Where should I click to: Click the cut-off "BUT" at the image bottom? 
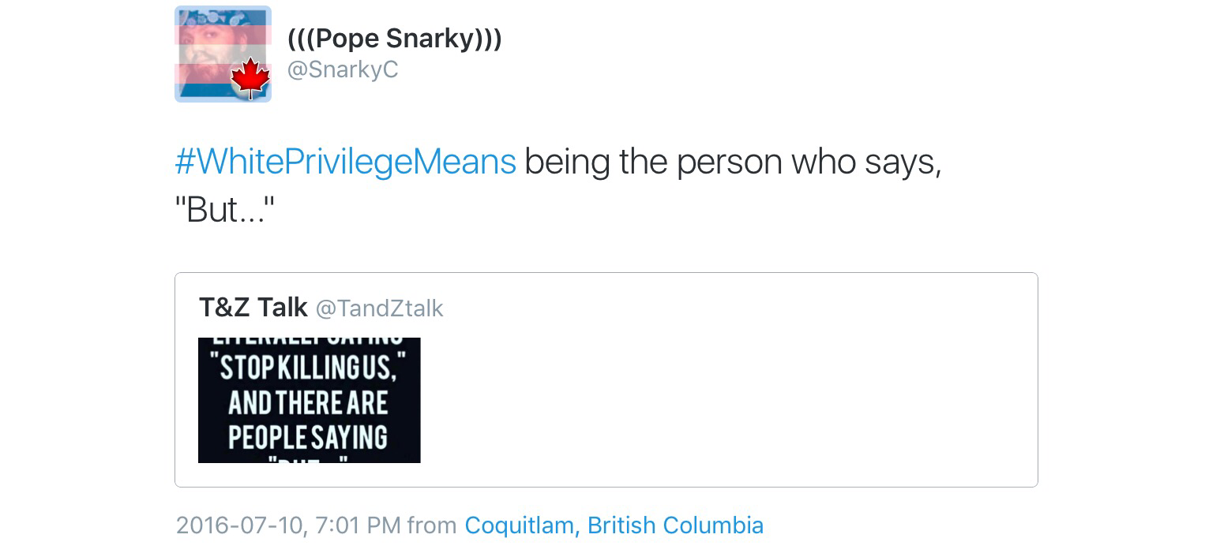pos(309,459)
